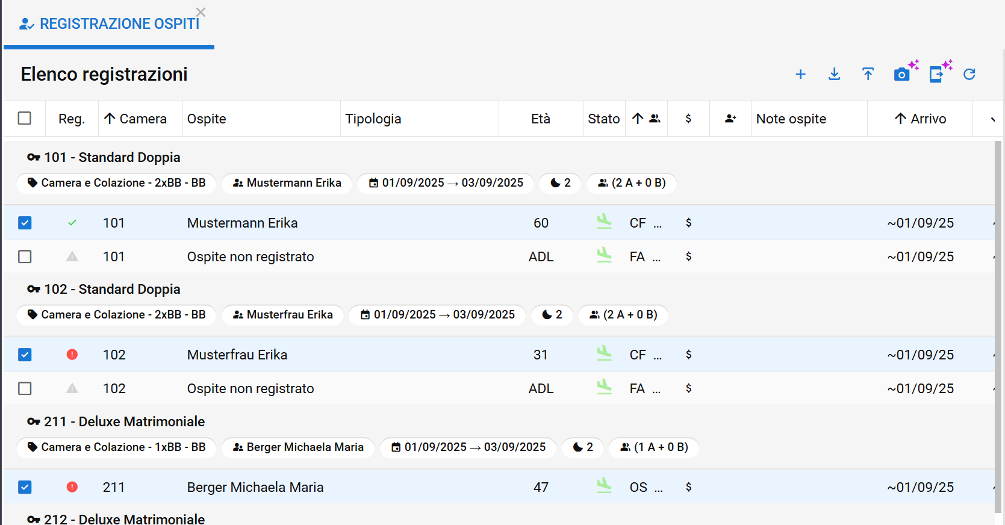The height and width of the screenshot is (525, 1005).
Task: Click the dollar icon in Mustermann Erika row
Action: (688, 223)
